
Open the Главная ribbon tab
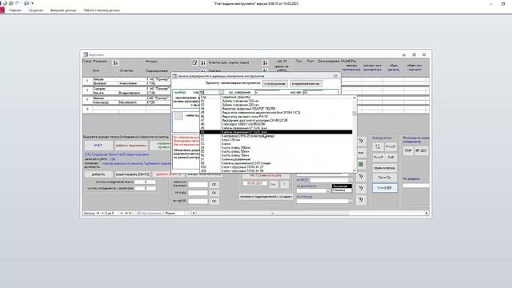[x=15, y=10]
